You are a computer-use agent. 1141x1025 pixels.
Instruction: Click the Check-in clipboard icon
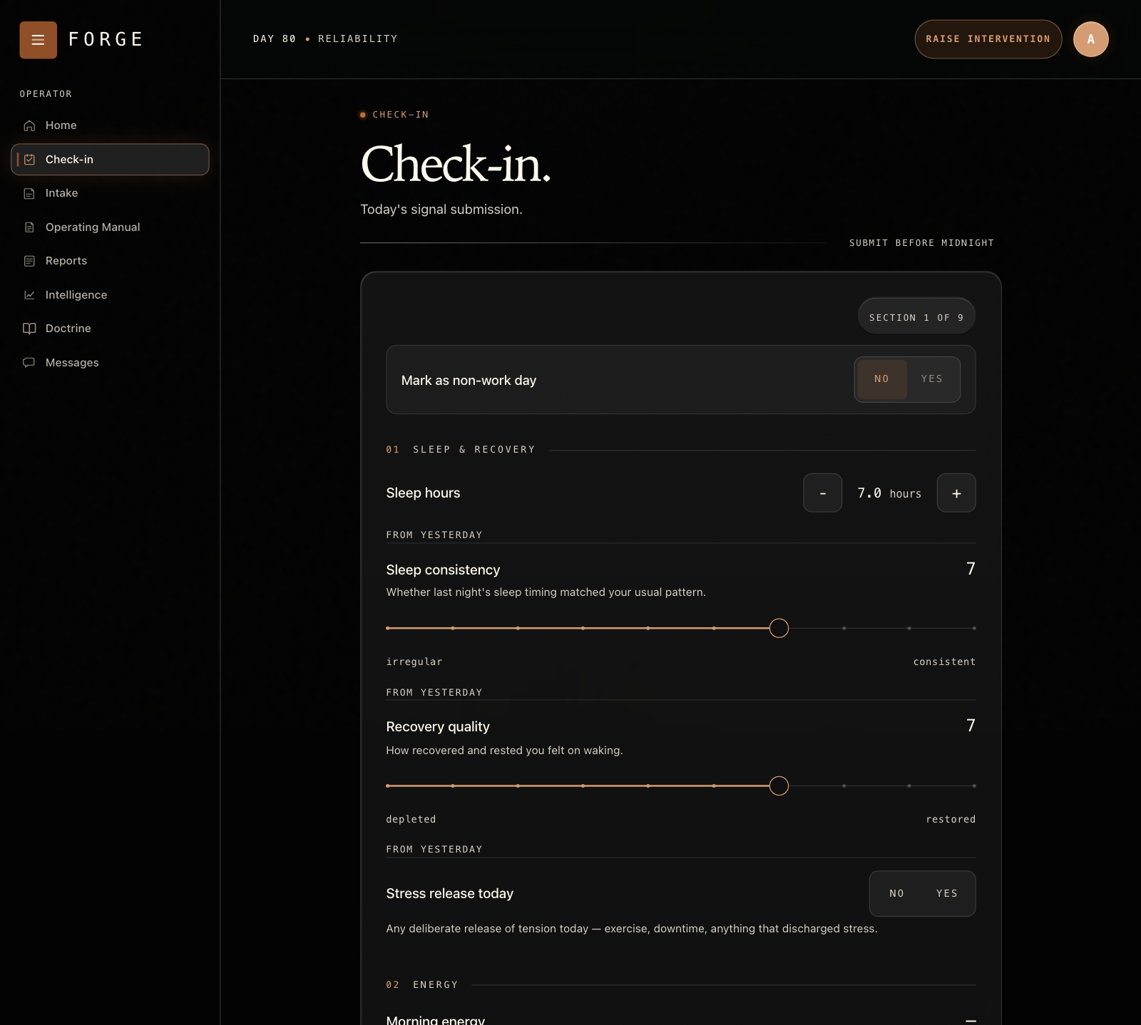tap(29, 160)
